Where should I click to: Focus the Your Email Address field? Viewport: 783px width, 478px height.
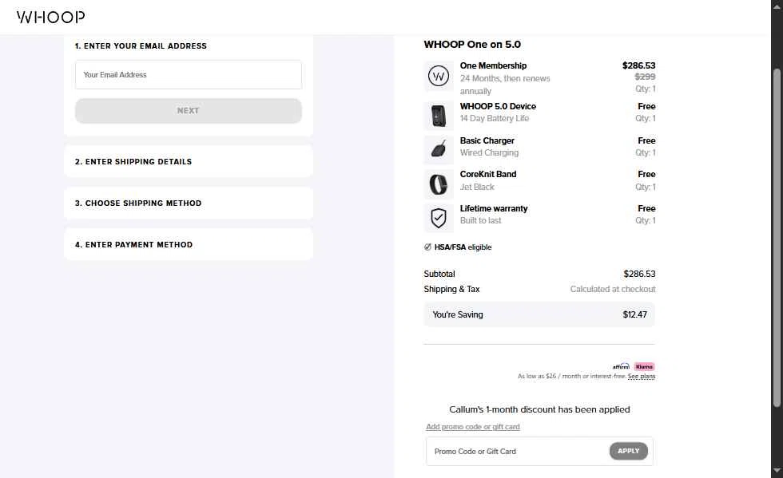pos(189,75)
